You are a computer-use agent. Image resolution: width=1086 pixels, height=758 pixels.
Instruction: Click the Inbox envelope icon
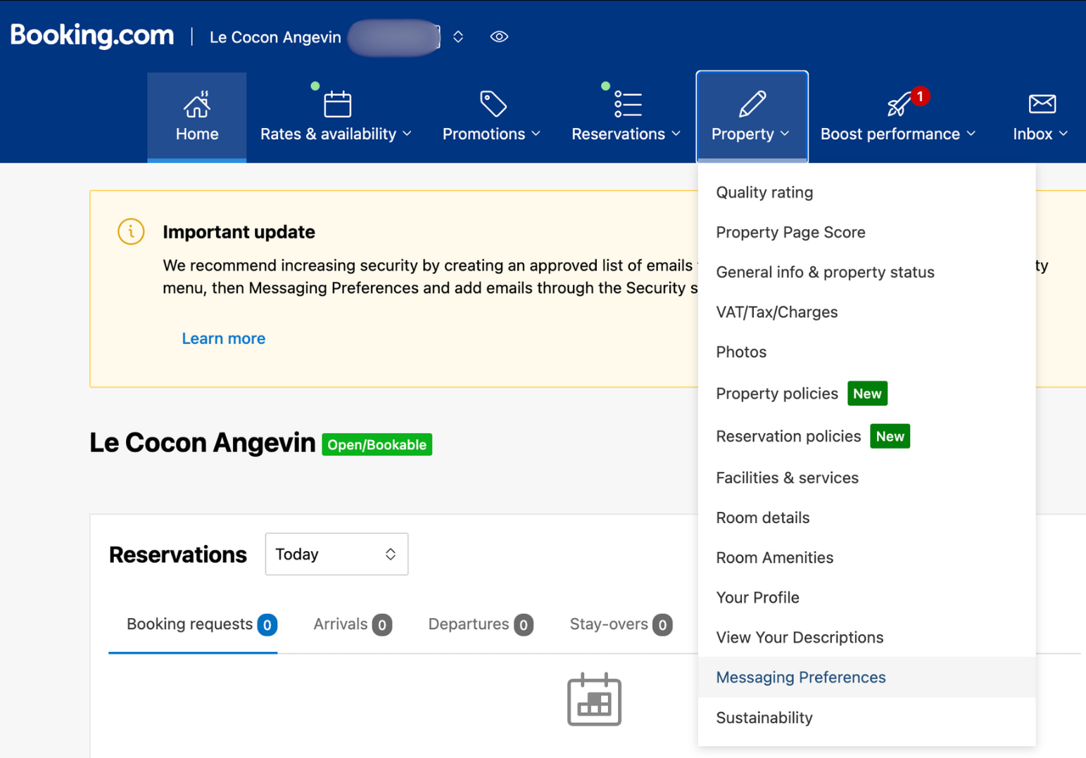tap(1042, 104)
